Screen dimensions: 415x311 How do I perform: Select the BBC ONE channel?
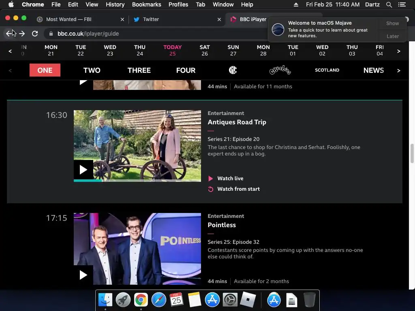coord(45,70)
